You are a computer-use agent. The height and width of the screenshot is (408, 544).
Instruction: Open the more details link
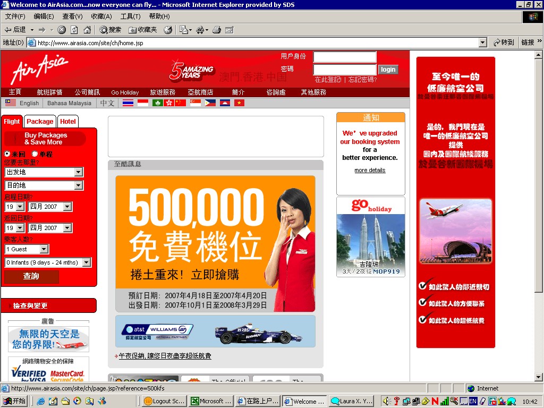click(370, 171)
